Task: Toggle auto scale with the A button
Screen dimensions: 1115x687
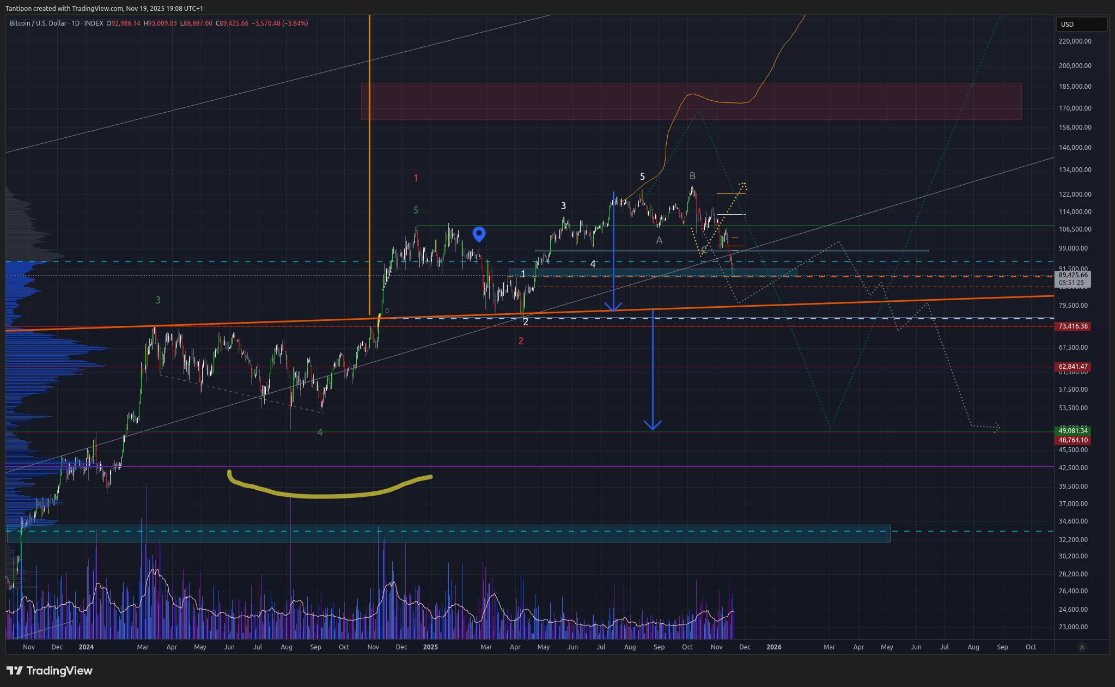Action: [x=1082, y=647]
